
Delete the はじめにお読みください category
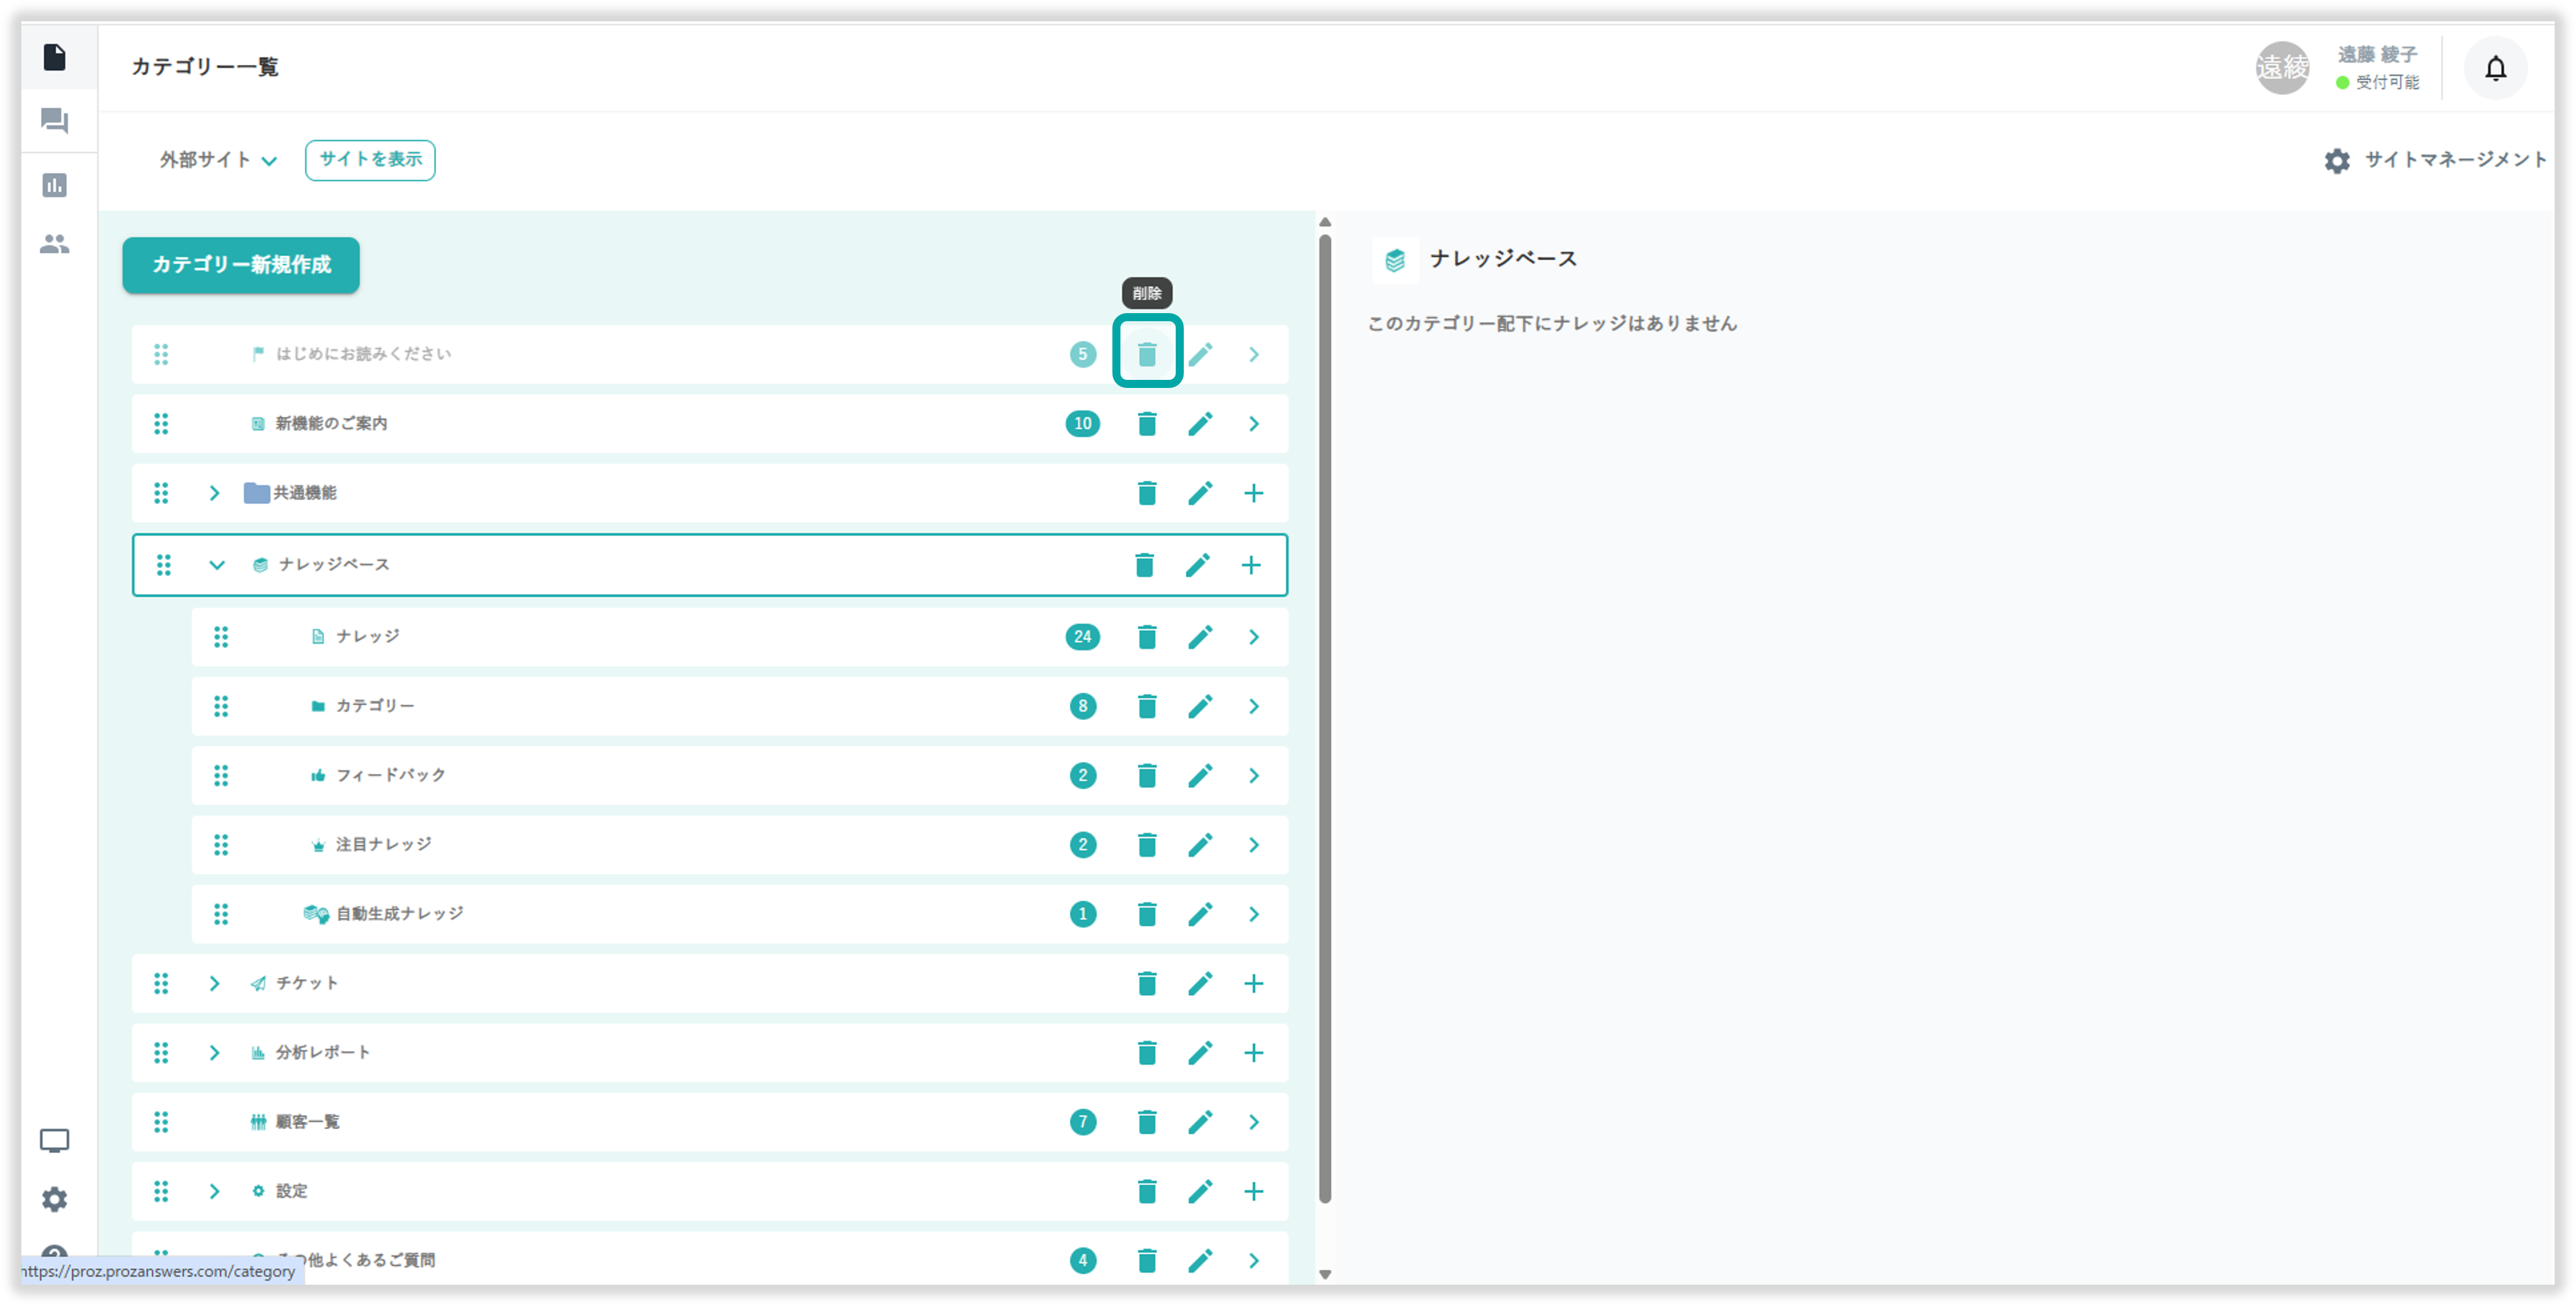tap(1147, 354)
